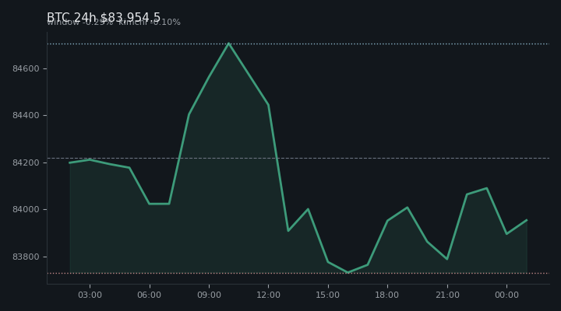
Task: Click the 09:00 time axis label
Action: click(209, 295)
